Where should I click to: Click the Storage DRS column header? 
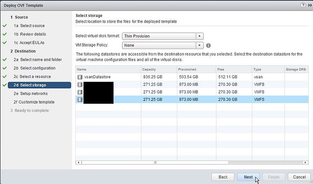296,69
